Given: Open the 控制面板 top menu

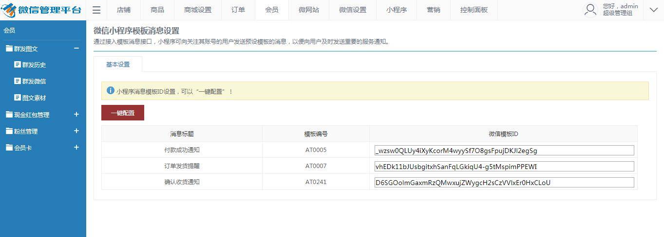Looking at the screenshot, I should tap(474, 10).
